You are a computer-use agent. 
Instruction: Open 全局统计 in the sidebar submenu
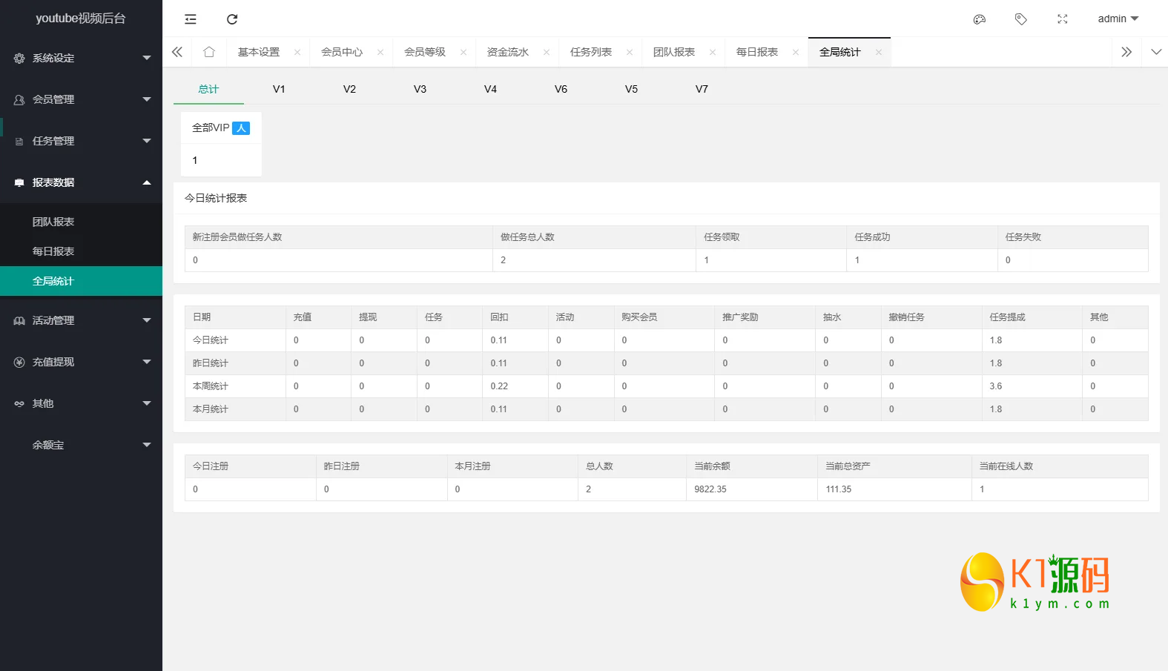(81, 281)
